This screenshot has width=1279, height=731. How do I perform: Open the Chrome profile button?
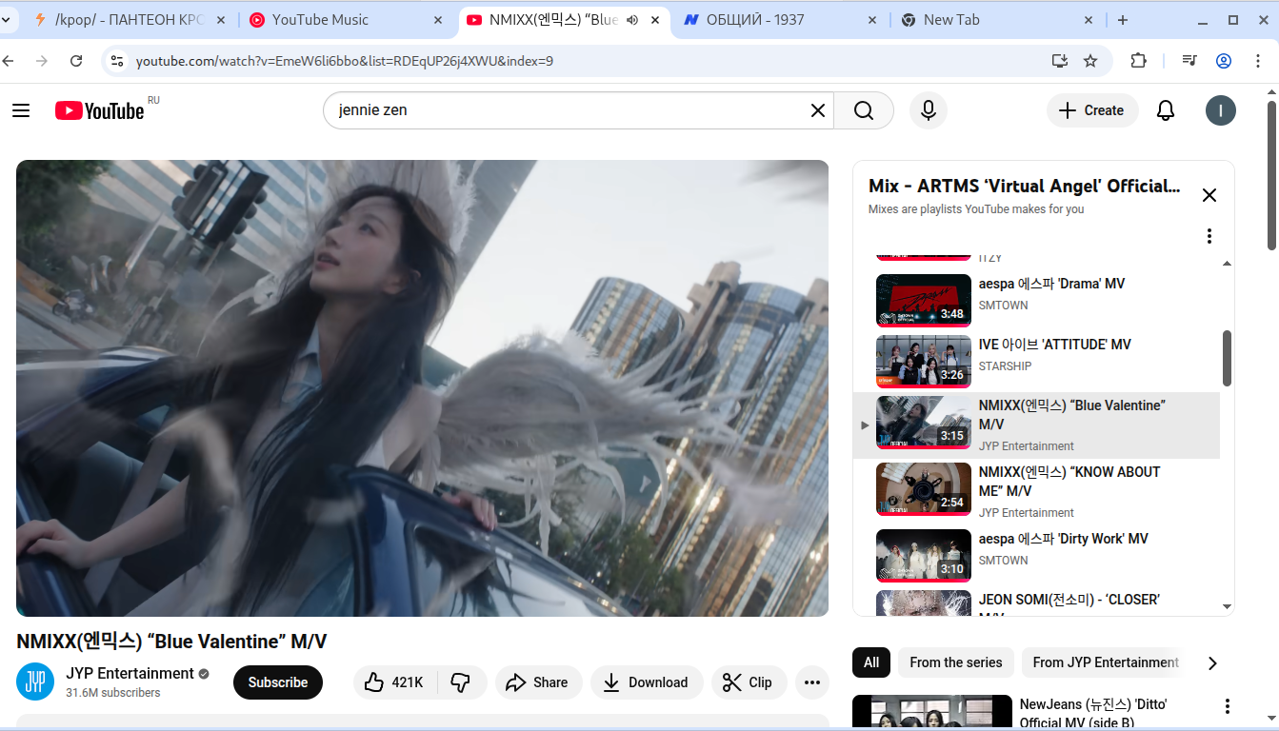pyautogui.click(x=1224, y=61)
